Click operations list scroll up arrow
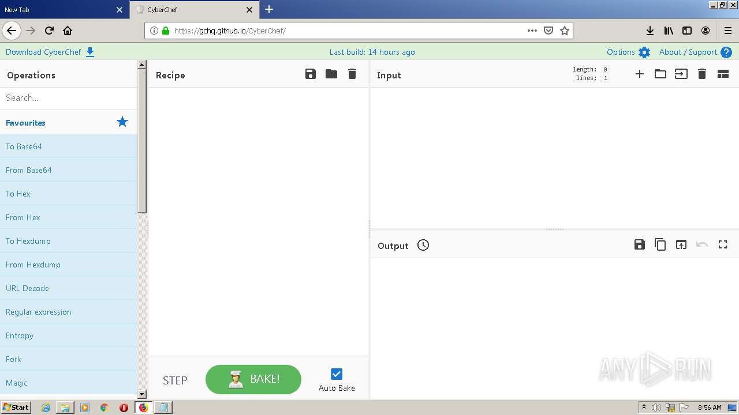 (142, 65)
